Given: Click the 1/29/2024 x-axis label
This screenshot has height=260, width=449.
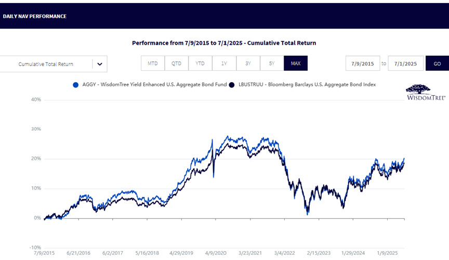Looking at the screenshot, I should [353, 253].
